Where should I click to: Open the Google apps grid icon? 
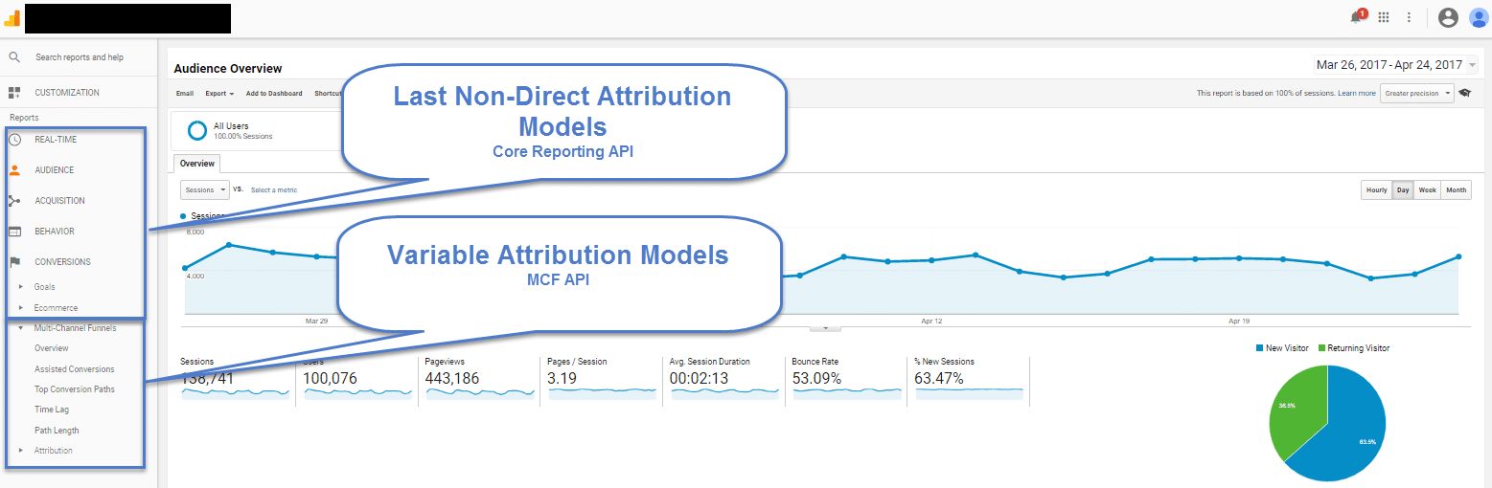[x=1384, y=17]
